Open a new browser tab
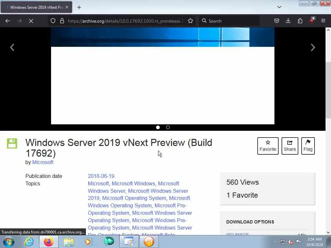The image size is (331, 248). [x=79, y=7]
